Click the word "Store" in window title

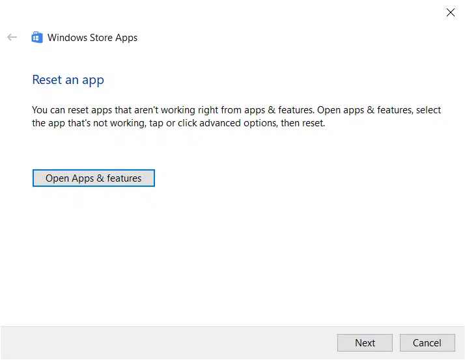pyautogui.click(x=101, y=38)
